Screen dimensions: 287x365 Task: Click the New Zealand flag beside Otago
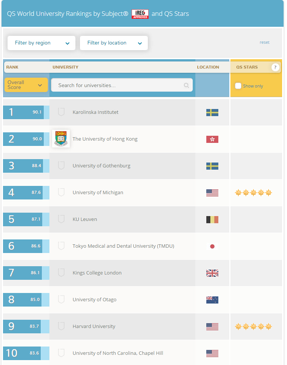[212, 300]
